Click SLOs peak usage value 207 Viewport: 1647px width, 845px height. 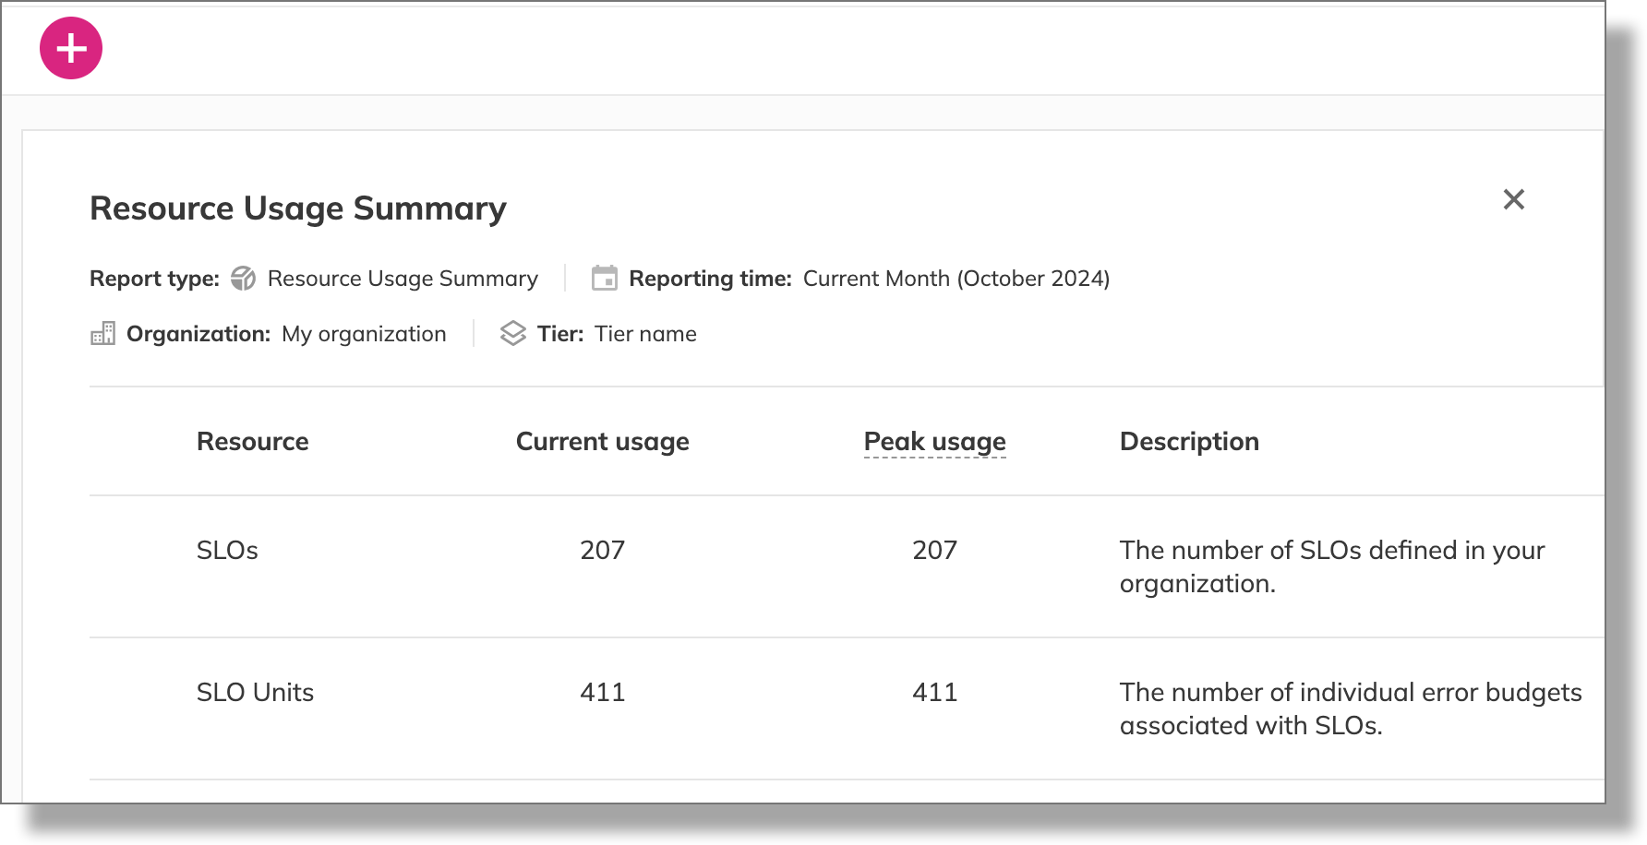(x=934, y=551)
